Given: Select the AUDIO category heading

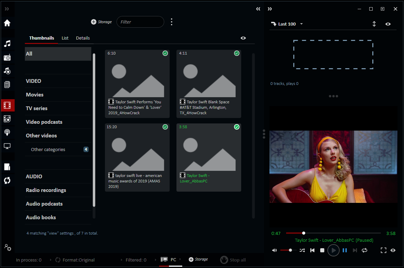Looking at the screenshot, I should point(58,176).
